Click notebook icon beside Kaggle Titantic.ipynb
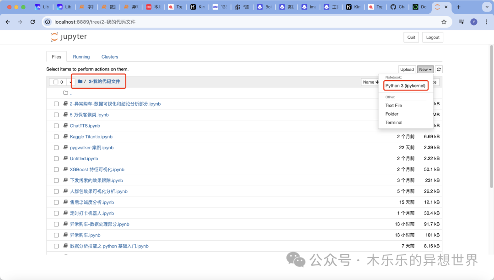Screen dimensions: 494x280 pos(65,136)
